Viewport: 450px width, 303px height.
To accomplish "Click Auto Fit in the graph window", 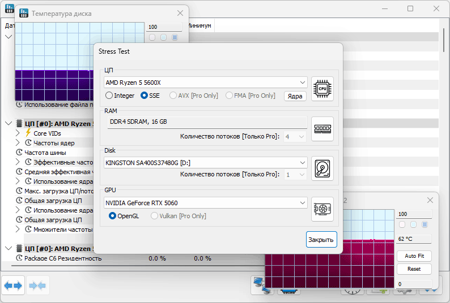I will [x=414, y=256].
